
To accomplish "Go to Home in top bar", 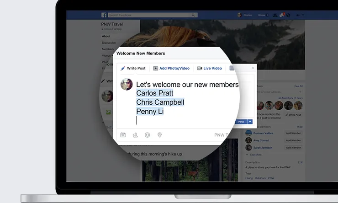I will [261, 15].
